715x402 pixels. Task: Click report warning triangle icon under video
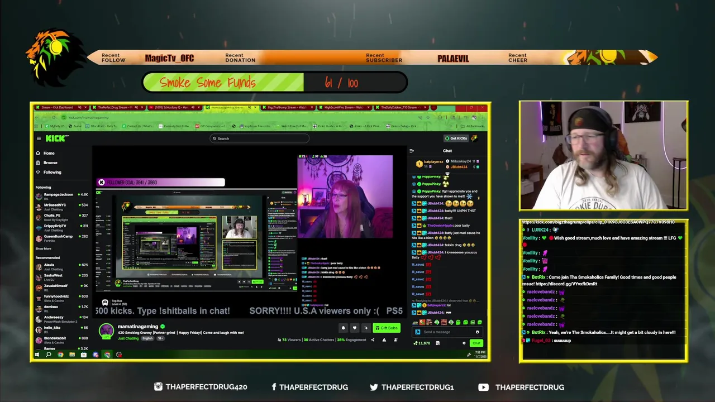click(x=384, y=340)
